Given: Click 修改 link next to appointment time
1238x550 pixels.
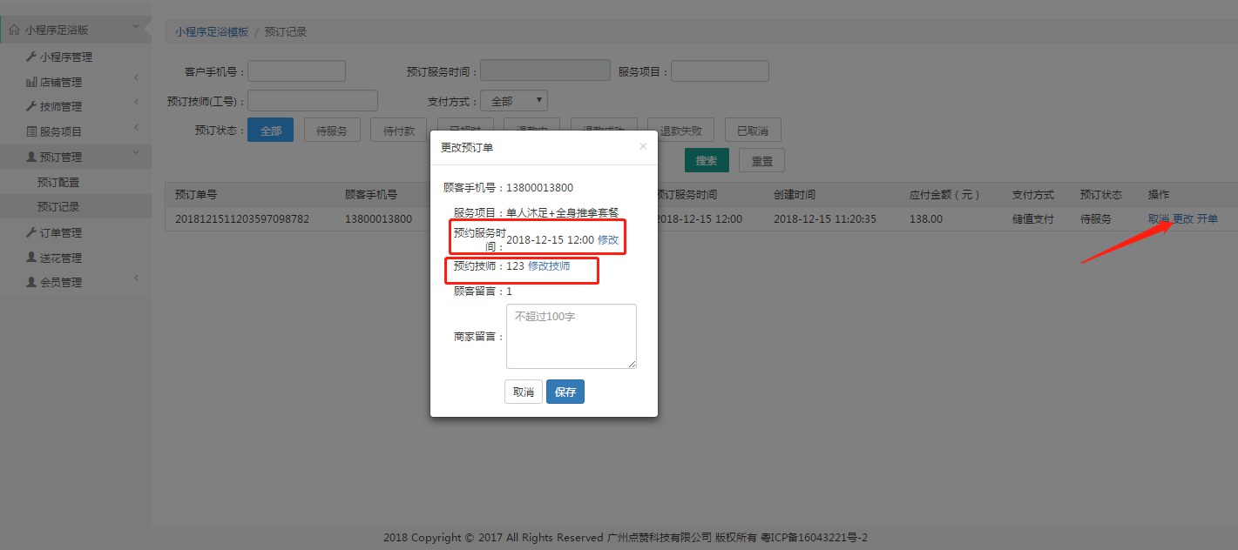Looking at the screenshot, I should (608, 239).
